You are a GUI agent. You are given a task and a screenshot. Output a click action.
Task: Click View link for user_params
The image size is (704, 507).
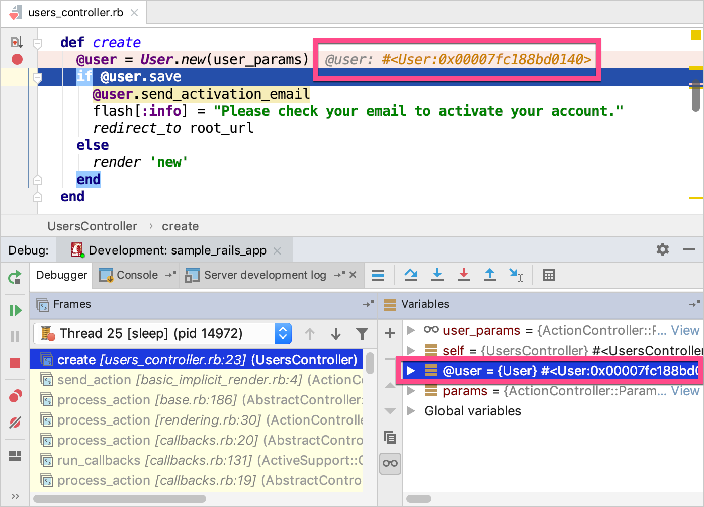tap(685, 330)
